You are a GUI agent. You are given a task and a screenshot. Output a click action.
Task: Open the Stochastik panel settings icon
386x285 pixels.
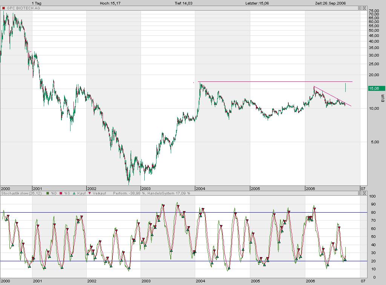360,193
